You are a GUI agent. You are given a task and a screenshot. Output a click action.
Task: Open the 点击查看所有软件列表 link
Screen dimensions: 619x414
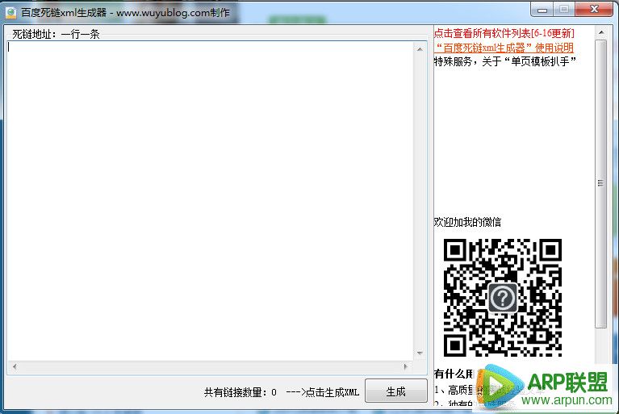(x=504, y=33)
